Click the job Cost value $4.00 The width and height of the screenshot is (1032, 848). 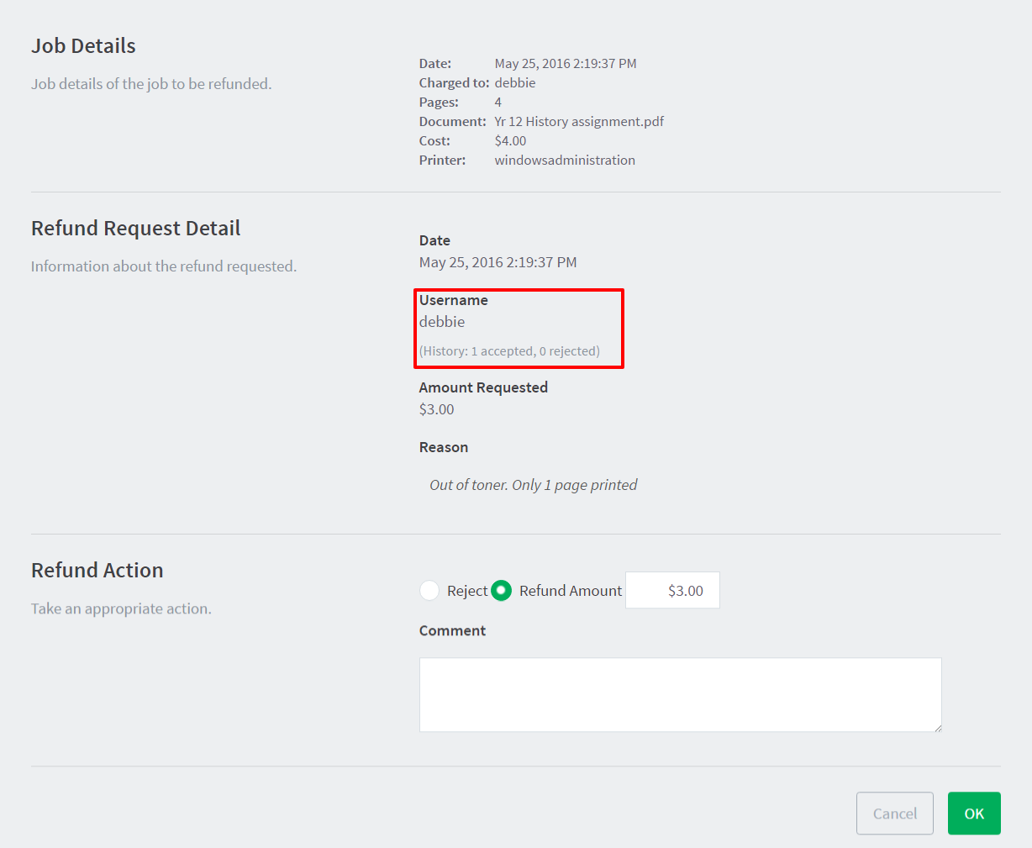[x=510, y=141]
